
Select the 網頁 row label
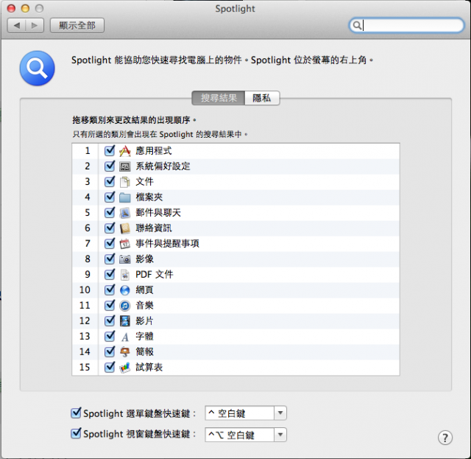click(x=144, y=290)
